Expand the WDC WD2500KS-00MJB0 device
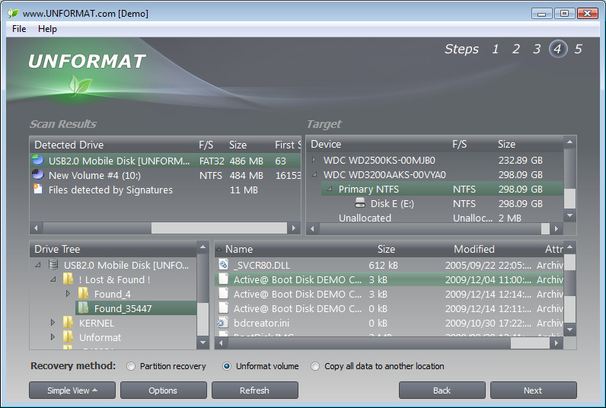Image resolution: width=606 pixels, height=408 pixels. (x=314, y=160)
